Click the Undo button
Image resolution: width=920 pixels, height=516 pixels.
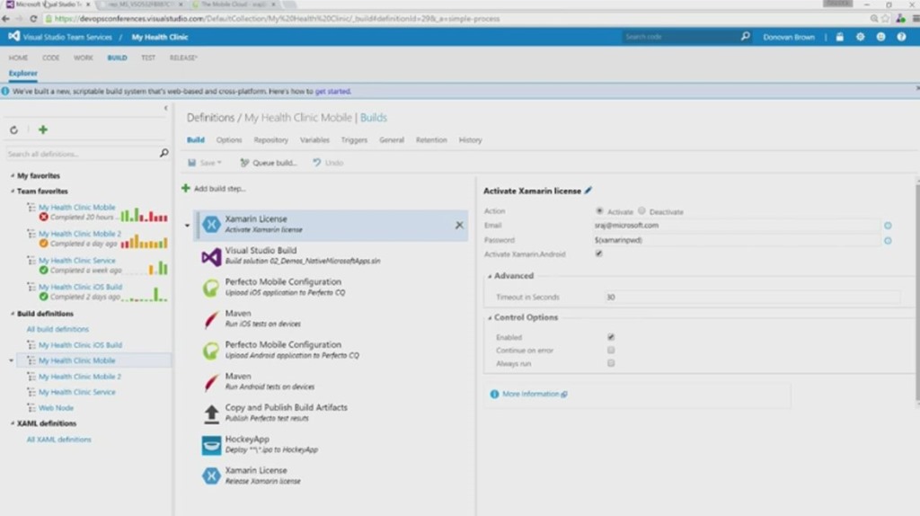[x=328, y=163]
